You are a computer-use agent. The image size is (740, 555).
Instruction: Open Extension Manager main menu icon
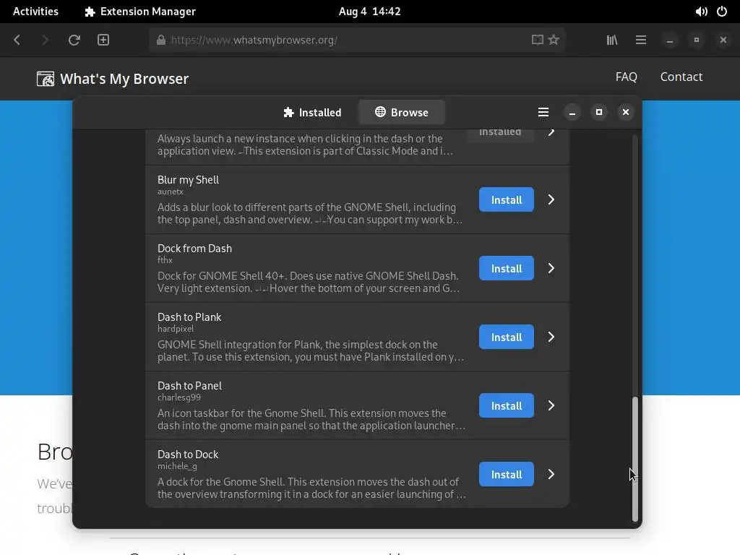[x=543, y=112]
